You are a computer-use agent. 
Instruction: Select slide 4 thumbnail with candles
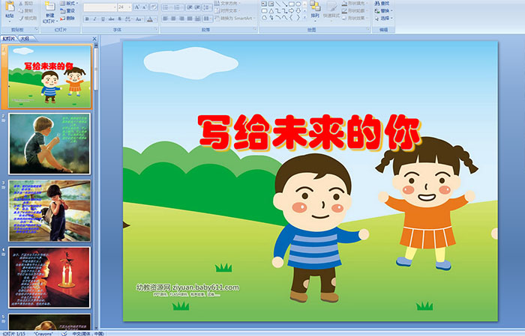(x=49, y=277)
